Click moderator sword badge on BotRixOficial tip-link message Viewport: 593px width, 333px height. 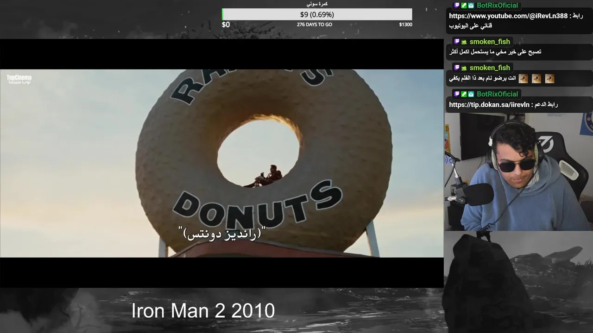pos(463,94)
